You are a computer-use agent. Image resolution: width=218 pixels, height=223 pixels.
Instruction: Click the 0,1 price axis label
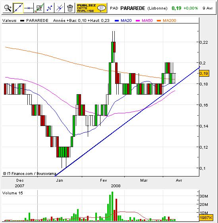203,168
